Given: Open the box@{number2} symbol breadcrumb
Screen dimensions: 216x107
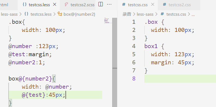Looking at the screenshot, I should point(79,14).
